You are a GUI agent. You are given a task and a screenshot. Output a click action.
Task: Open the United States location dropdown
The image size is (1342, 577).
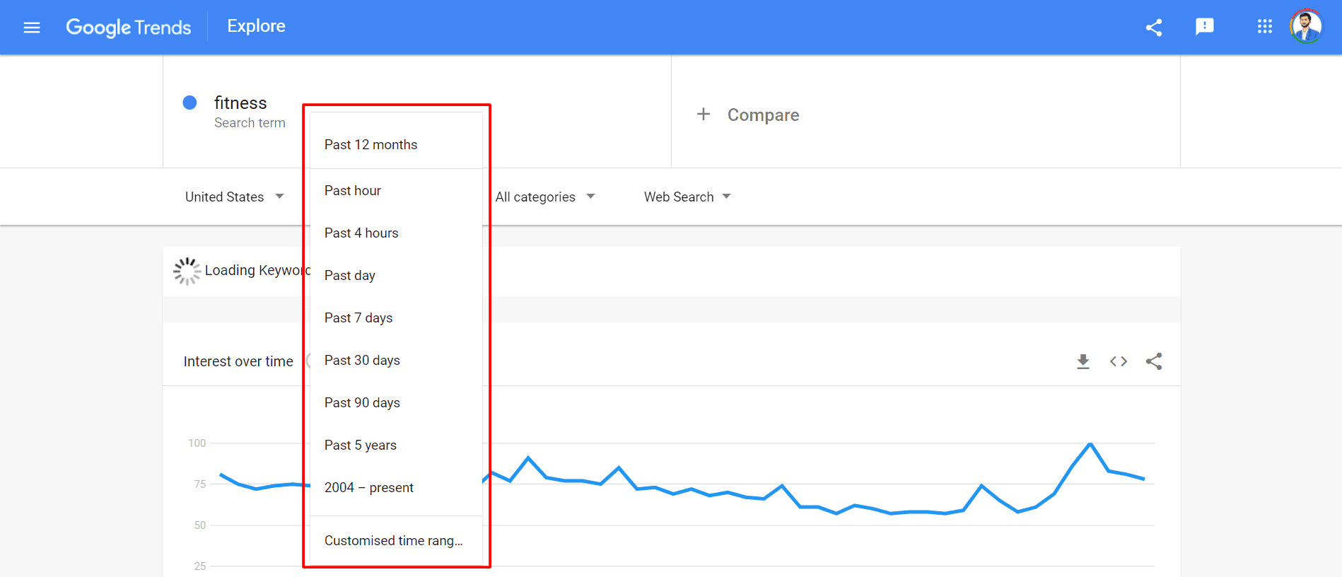pos(233,197)
